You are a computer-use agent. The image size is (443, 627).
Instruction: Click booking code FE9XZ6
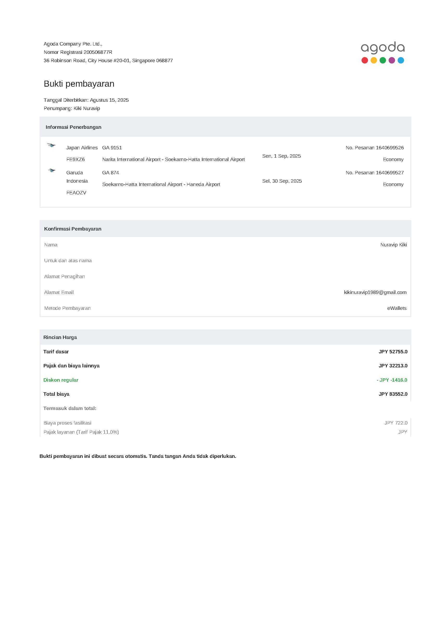[x=75, y=159]
